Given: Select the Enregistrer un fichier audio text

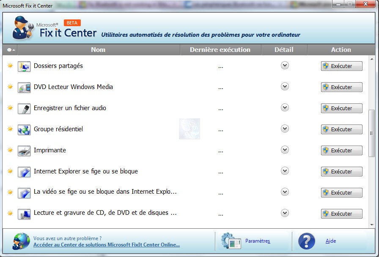Looking at the screenshot, I should point(70,108).
